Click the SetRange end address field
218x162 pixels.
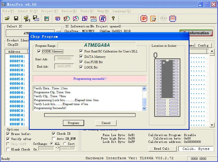[x=68, y=148]
